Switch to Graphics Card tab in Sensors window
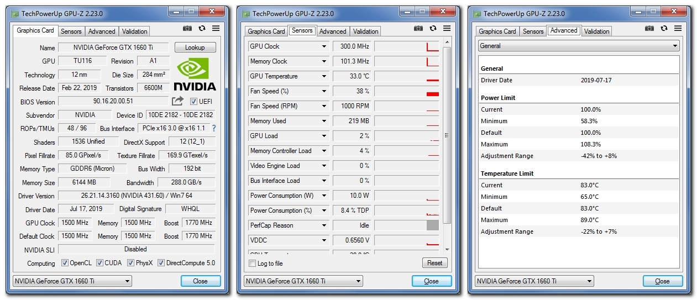Viewport: 697px width, 300px height. point(266,31)
